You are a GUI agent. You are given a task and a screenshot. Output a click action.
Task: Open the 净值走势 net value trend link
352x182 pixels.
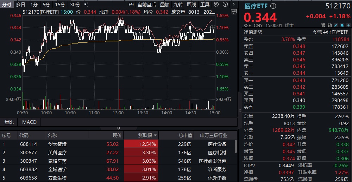[x=253, y=32]
